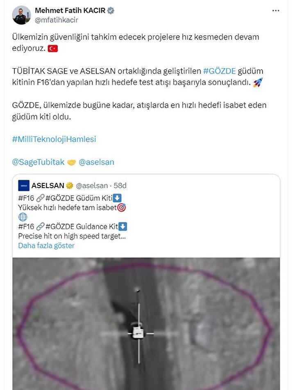Open the three-dot more options menu

(x=276, y=11)
